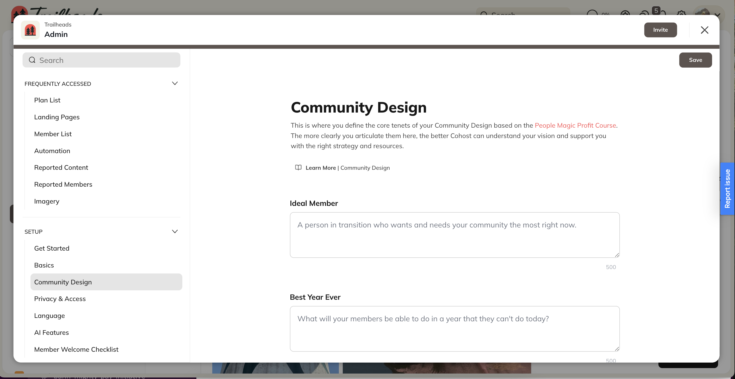Open the People Magic Profit Course link
Viewport: 735px width, 379px height.
(x=575, y=125)
